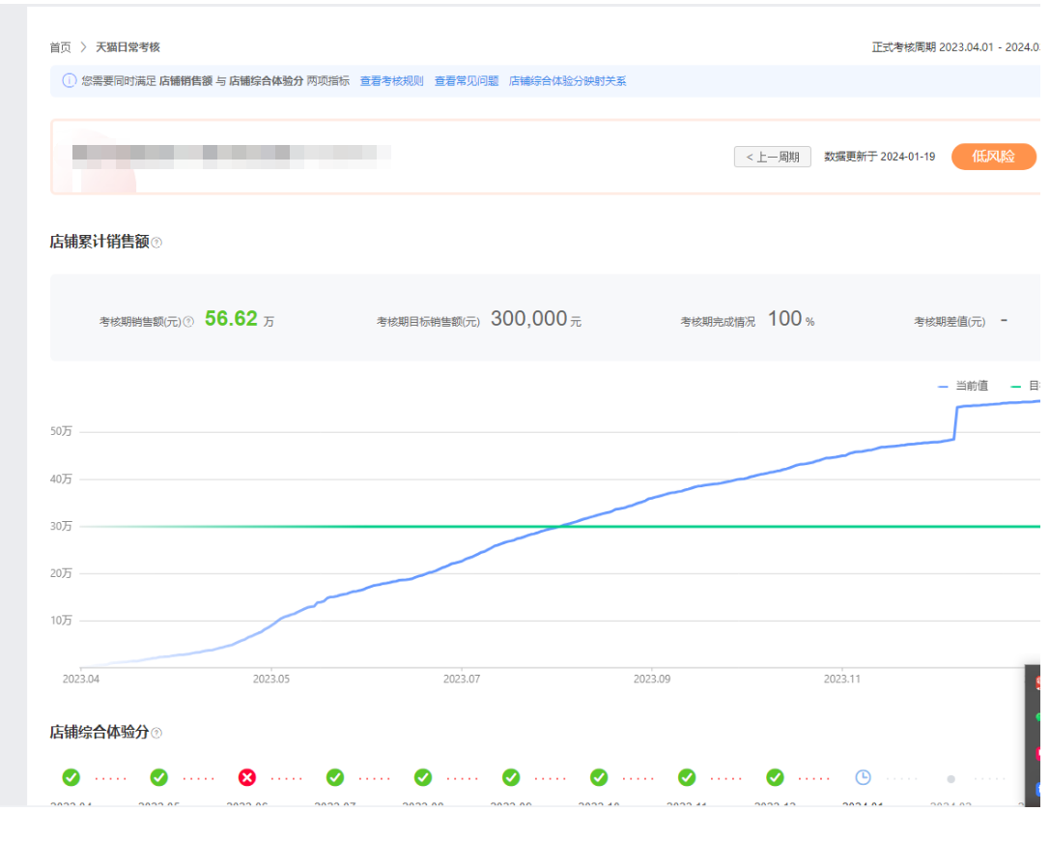Go to 首页 in the breadcrumb
This screenshot has height=841, width=1050.
pyautogui.click(x=60, y=47)
